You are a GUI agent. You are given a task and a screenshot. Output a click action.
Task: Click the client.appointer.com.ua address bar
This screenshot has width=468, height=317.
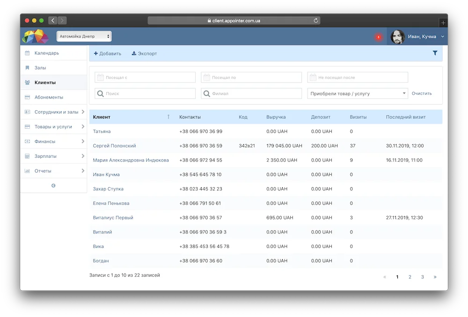pyautogui.click(x=234, y=21)
